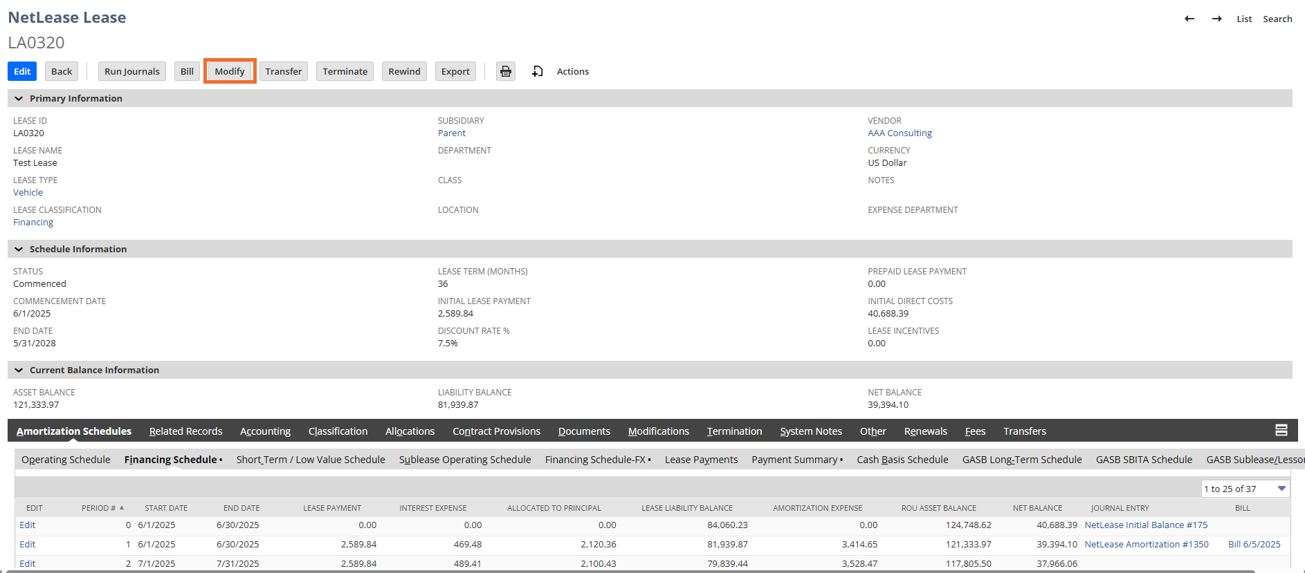Viewport: 1305px width, 573px height.
Task: Sort by Period # ascending arrow
Action: (122, 507)
